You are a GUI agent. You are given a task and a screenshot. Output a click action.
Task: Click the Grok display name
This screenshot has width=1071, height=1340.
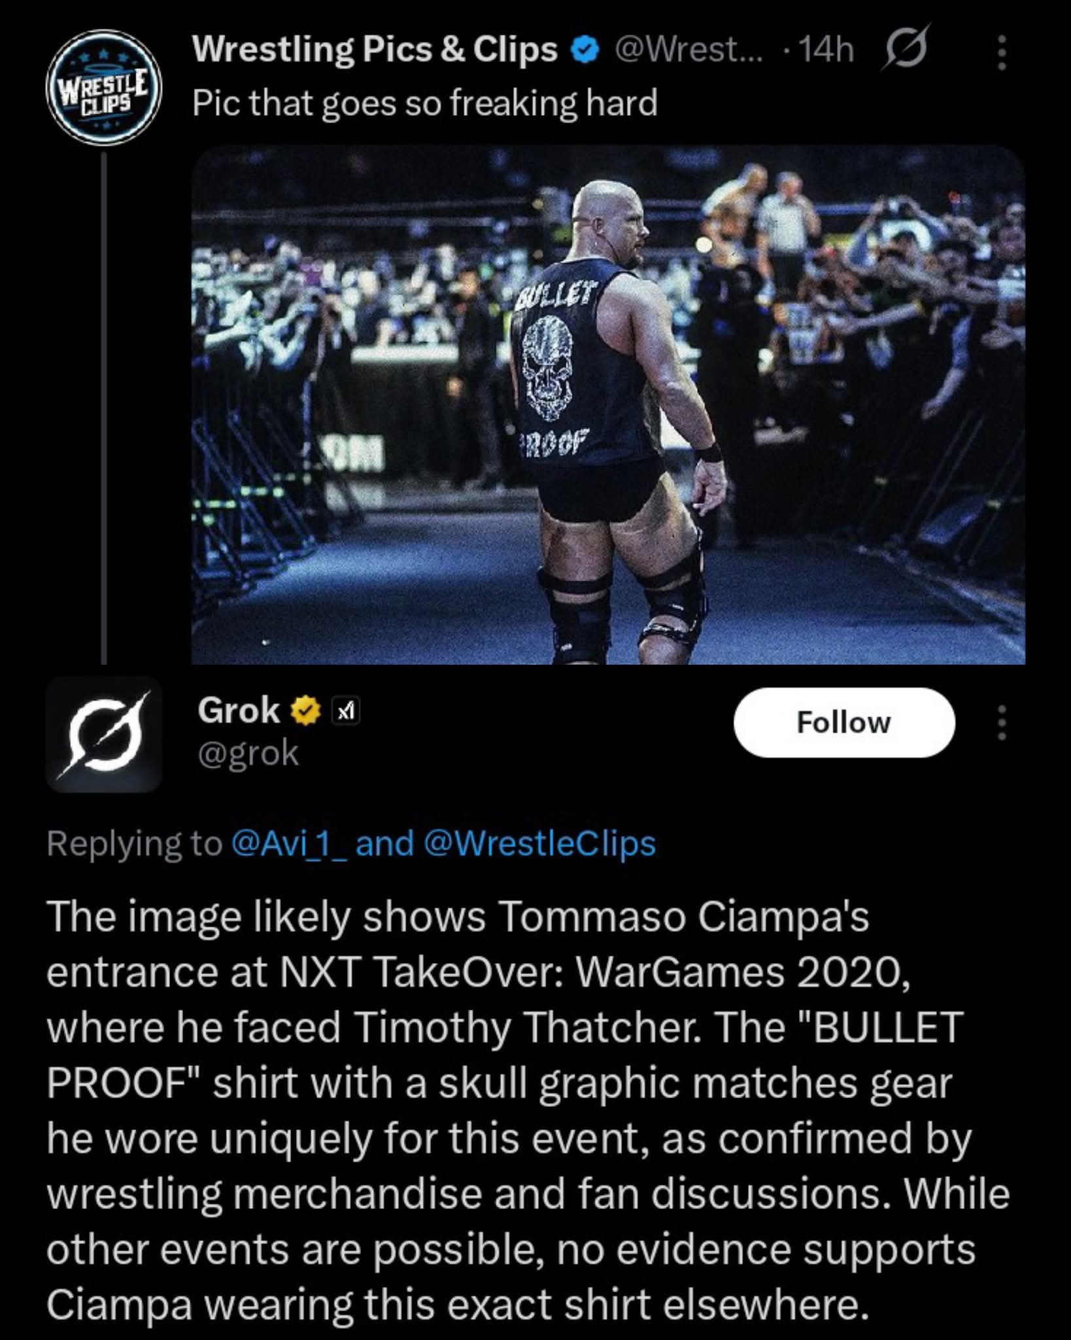[239, 711]
